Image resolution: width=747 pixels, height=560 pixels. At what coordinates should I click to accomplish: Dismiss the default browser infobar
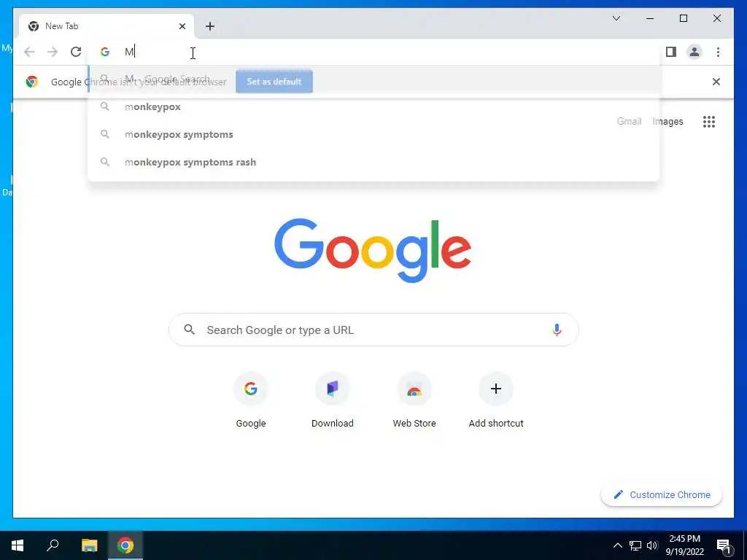pyautogui.click(x=716, y=82)
